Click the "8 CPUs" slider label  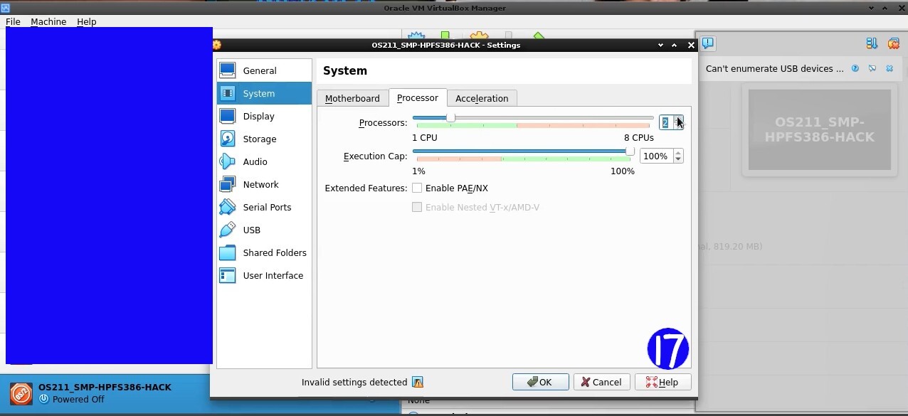click(x=638, y=138)
